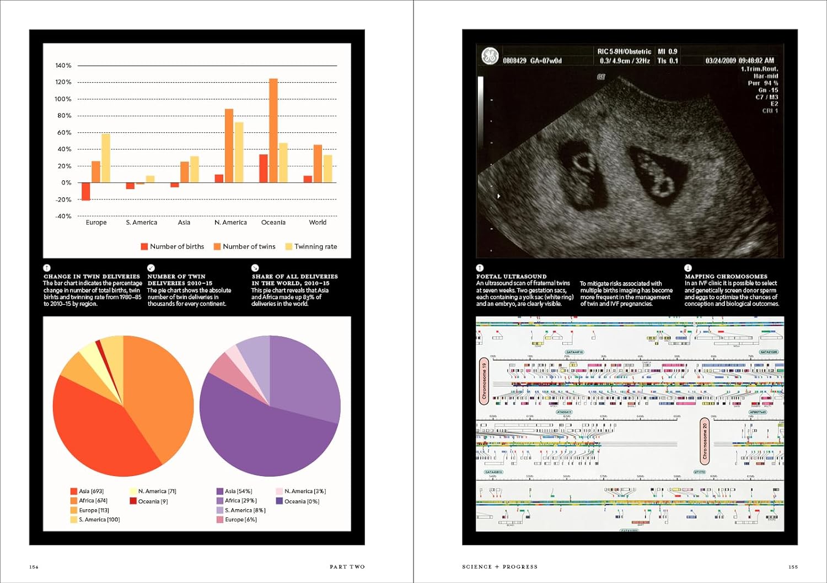Click the Chromosome 19 vertical label
The height and width of the screenshot is (583, 827).
pos(484,381)
